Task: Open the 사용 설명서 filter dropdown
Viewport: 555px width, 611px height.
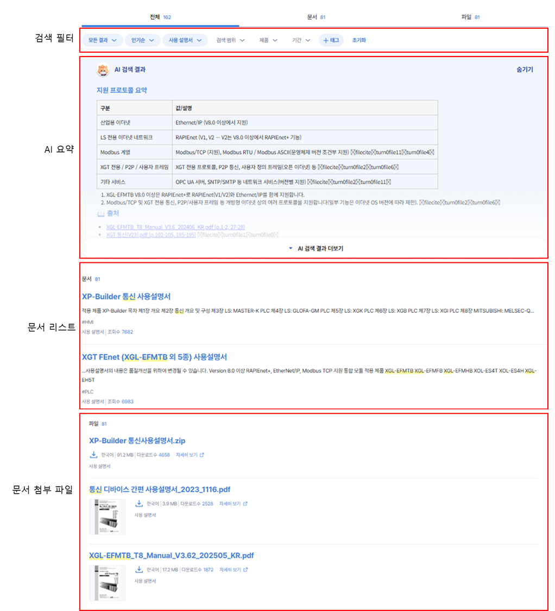Action: pyautogui.click(x=185, y=40)
